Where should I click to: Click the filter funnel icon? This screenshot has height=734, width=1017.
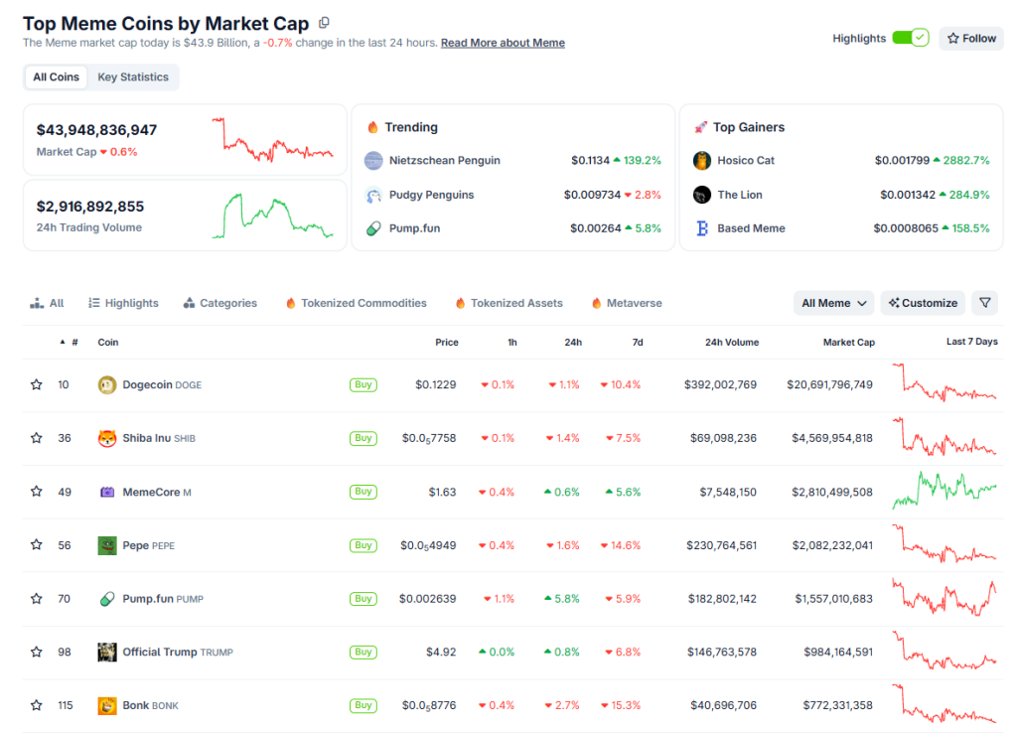click(x=983, y=303)
